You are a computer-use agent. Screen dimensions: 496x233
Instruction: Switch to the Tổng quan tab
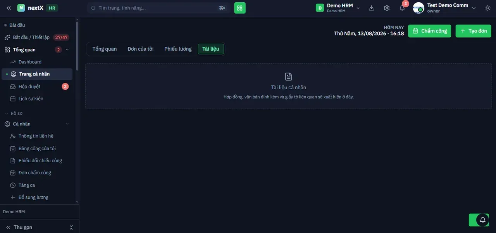105,49
